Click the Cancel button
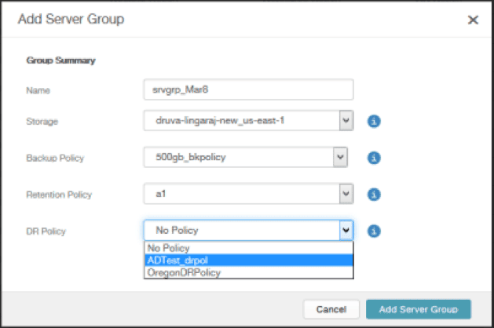 pyautogui.click(x=331, y=308)
